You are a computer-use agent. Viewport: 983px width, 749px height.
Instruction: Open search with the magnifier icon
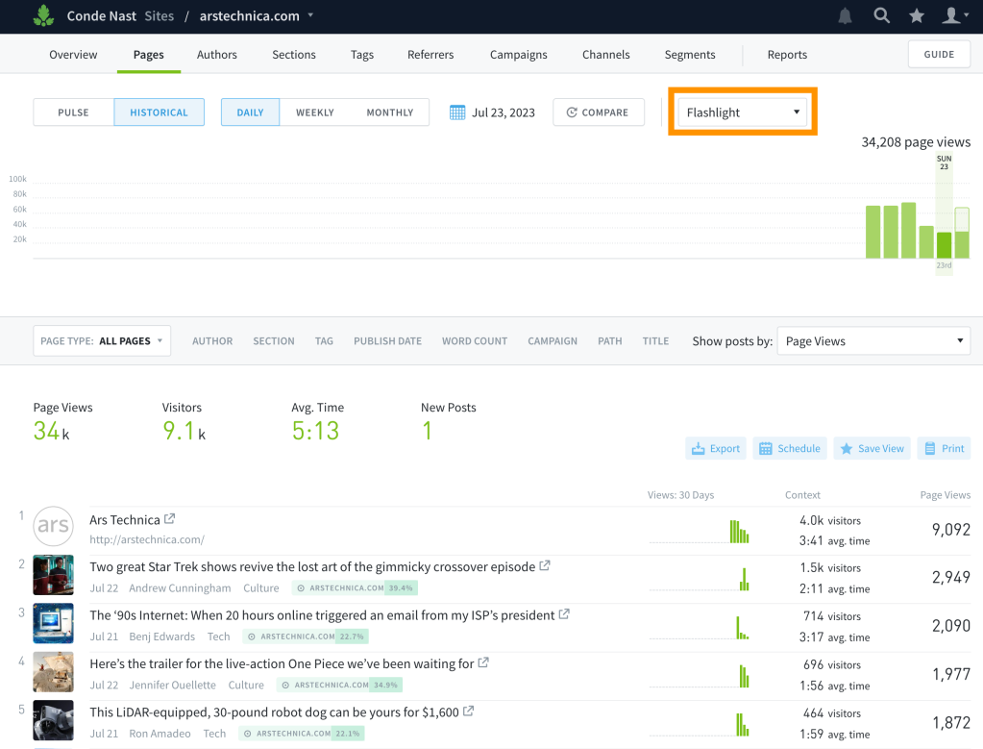coord(881,15)
